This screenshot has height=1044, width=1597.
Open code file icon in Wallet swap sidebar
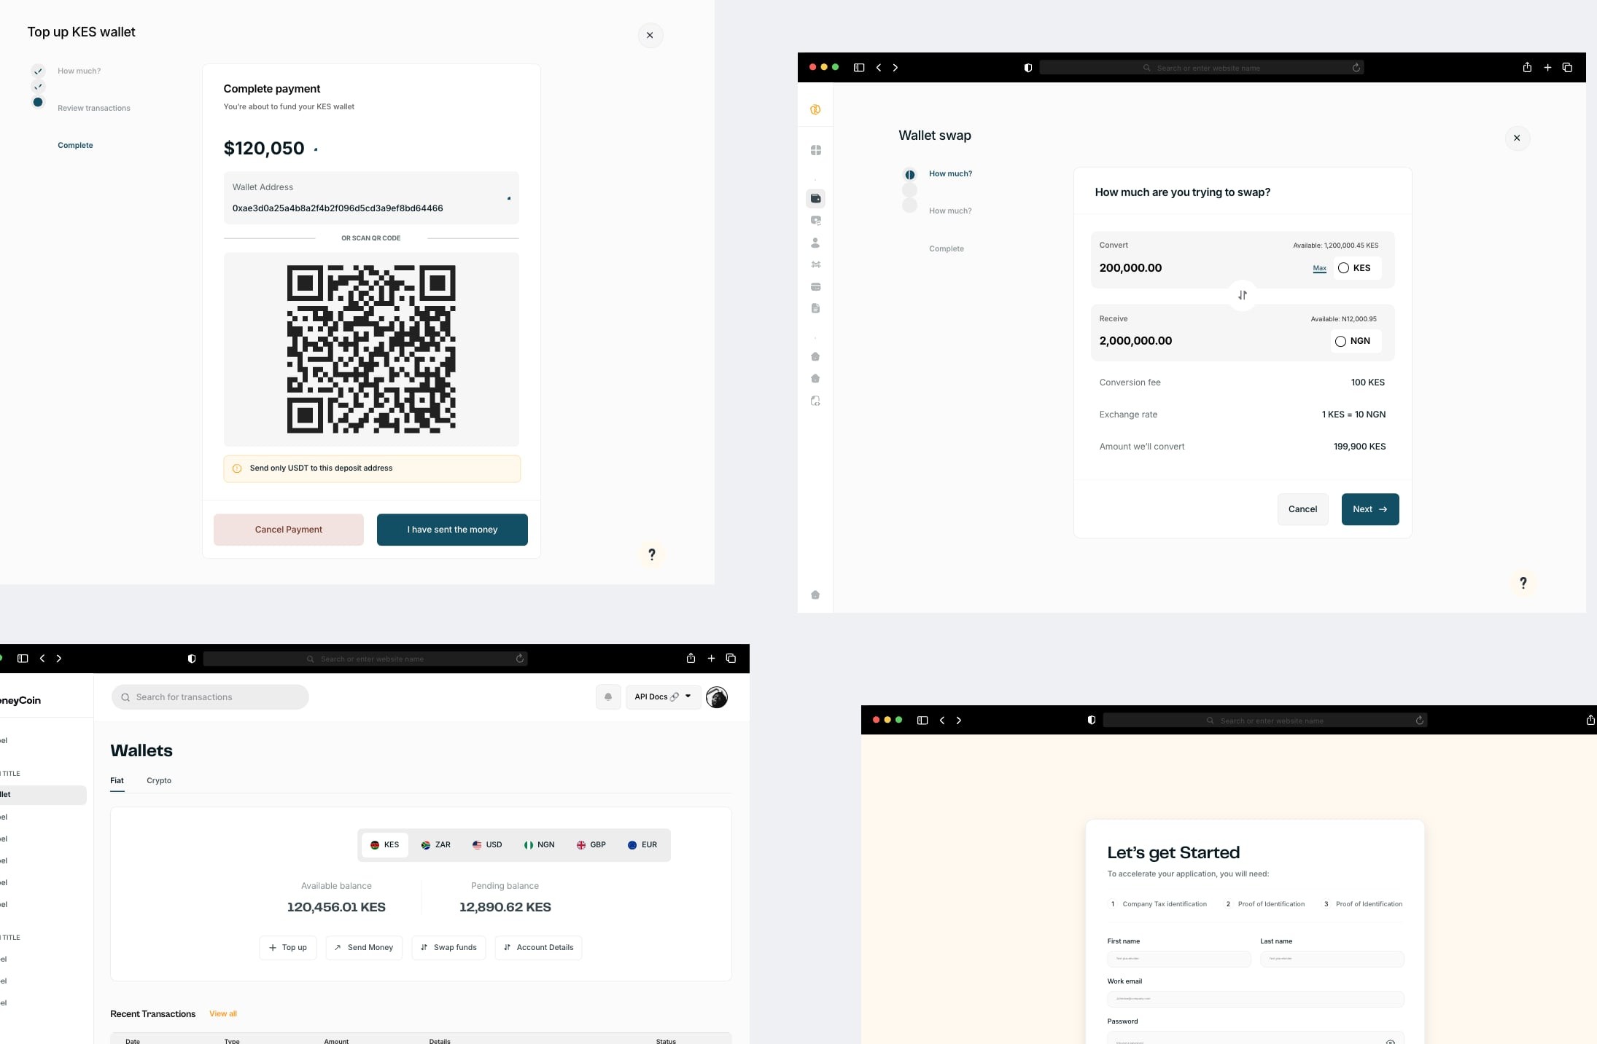pyautogui.click(x=815, y=401)
